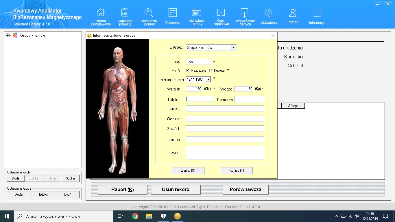395x222 pixels.
Task: Open Zapisane pomiary clipboard icon
Action: tap(125, 13)
